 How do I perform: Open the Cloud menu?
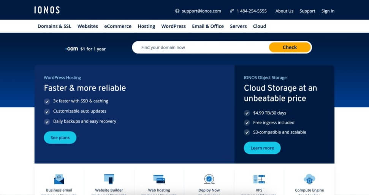(x=259, y=26)
